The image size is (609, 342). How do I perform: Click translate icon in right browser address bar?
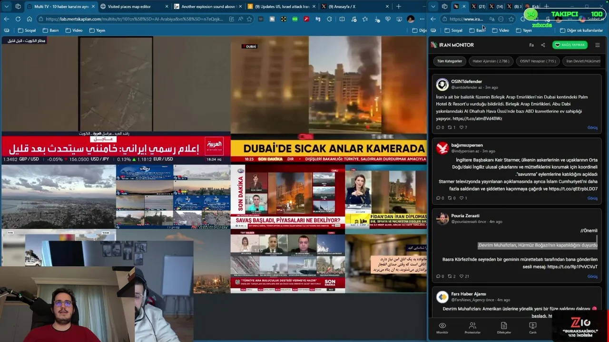492,19
